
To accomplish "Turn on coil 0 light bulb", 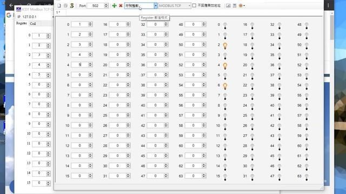I will [x=225, y=25].
